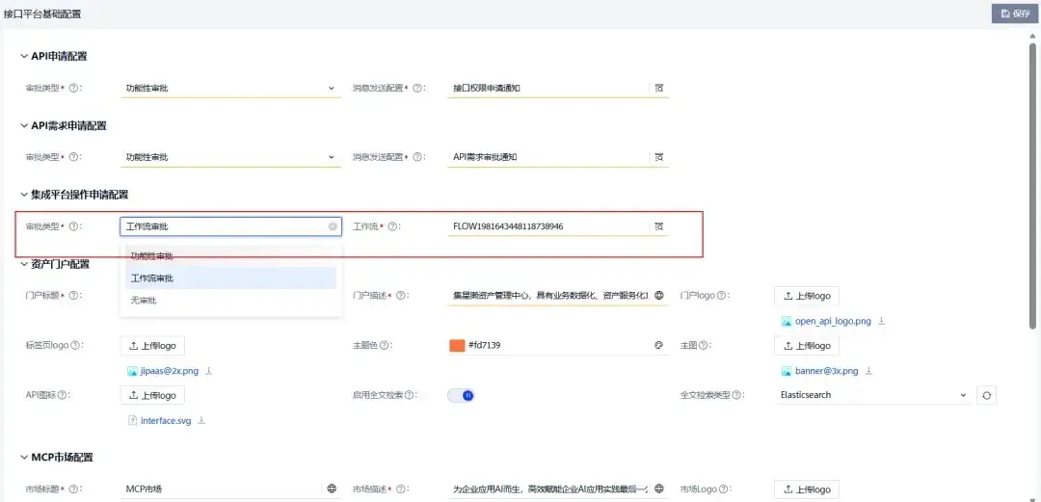The width and height of the screenshot is (1041, 502).
Task: Click help icon beside 市场描述 label
Action: point(401,489)
